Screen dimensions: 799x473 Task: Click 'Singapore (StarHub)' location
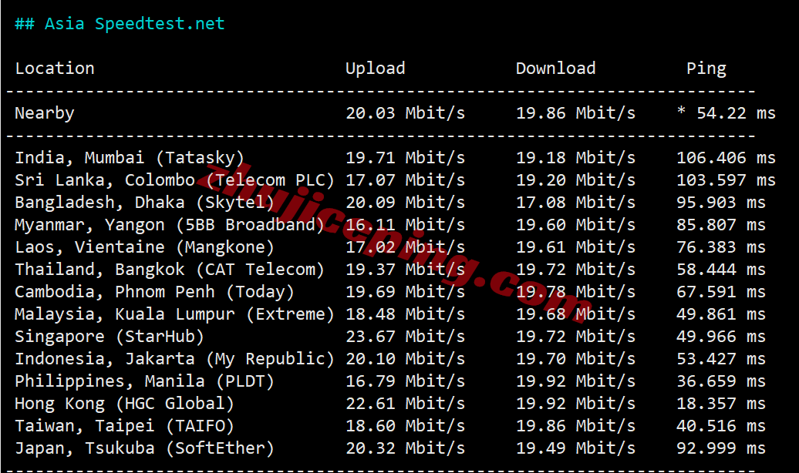(x=110, y=337)
